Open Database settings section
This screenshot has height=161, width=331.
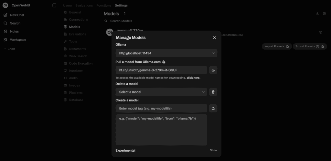(x=73, y=100)
